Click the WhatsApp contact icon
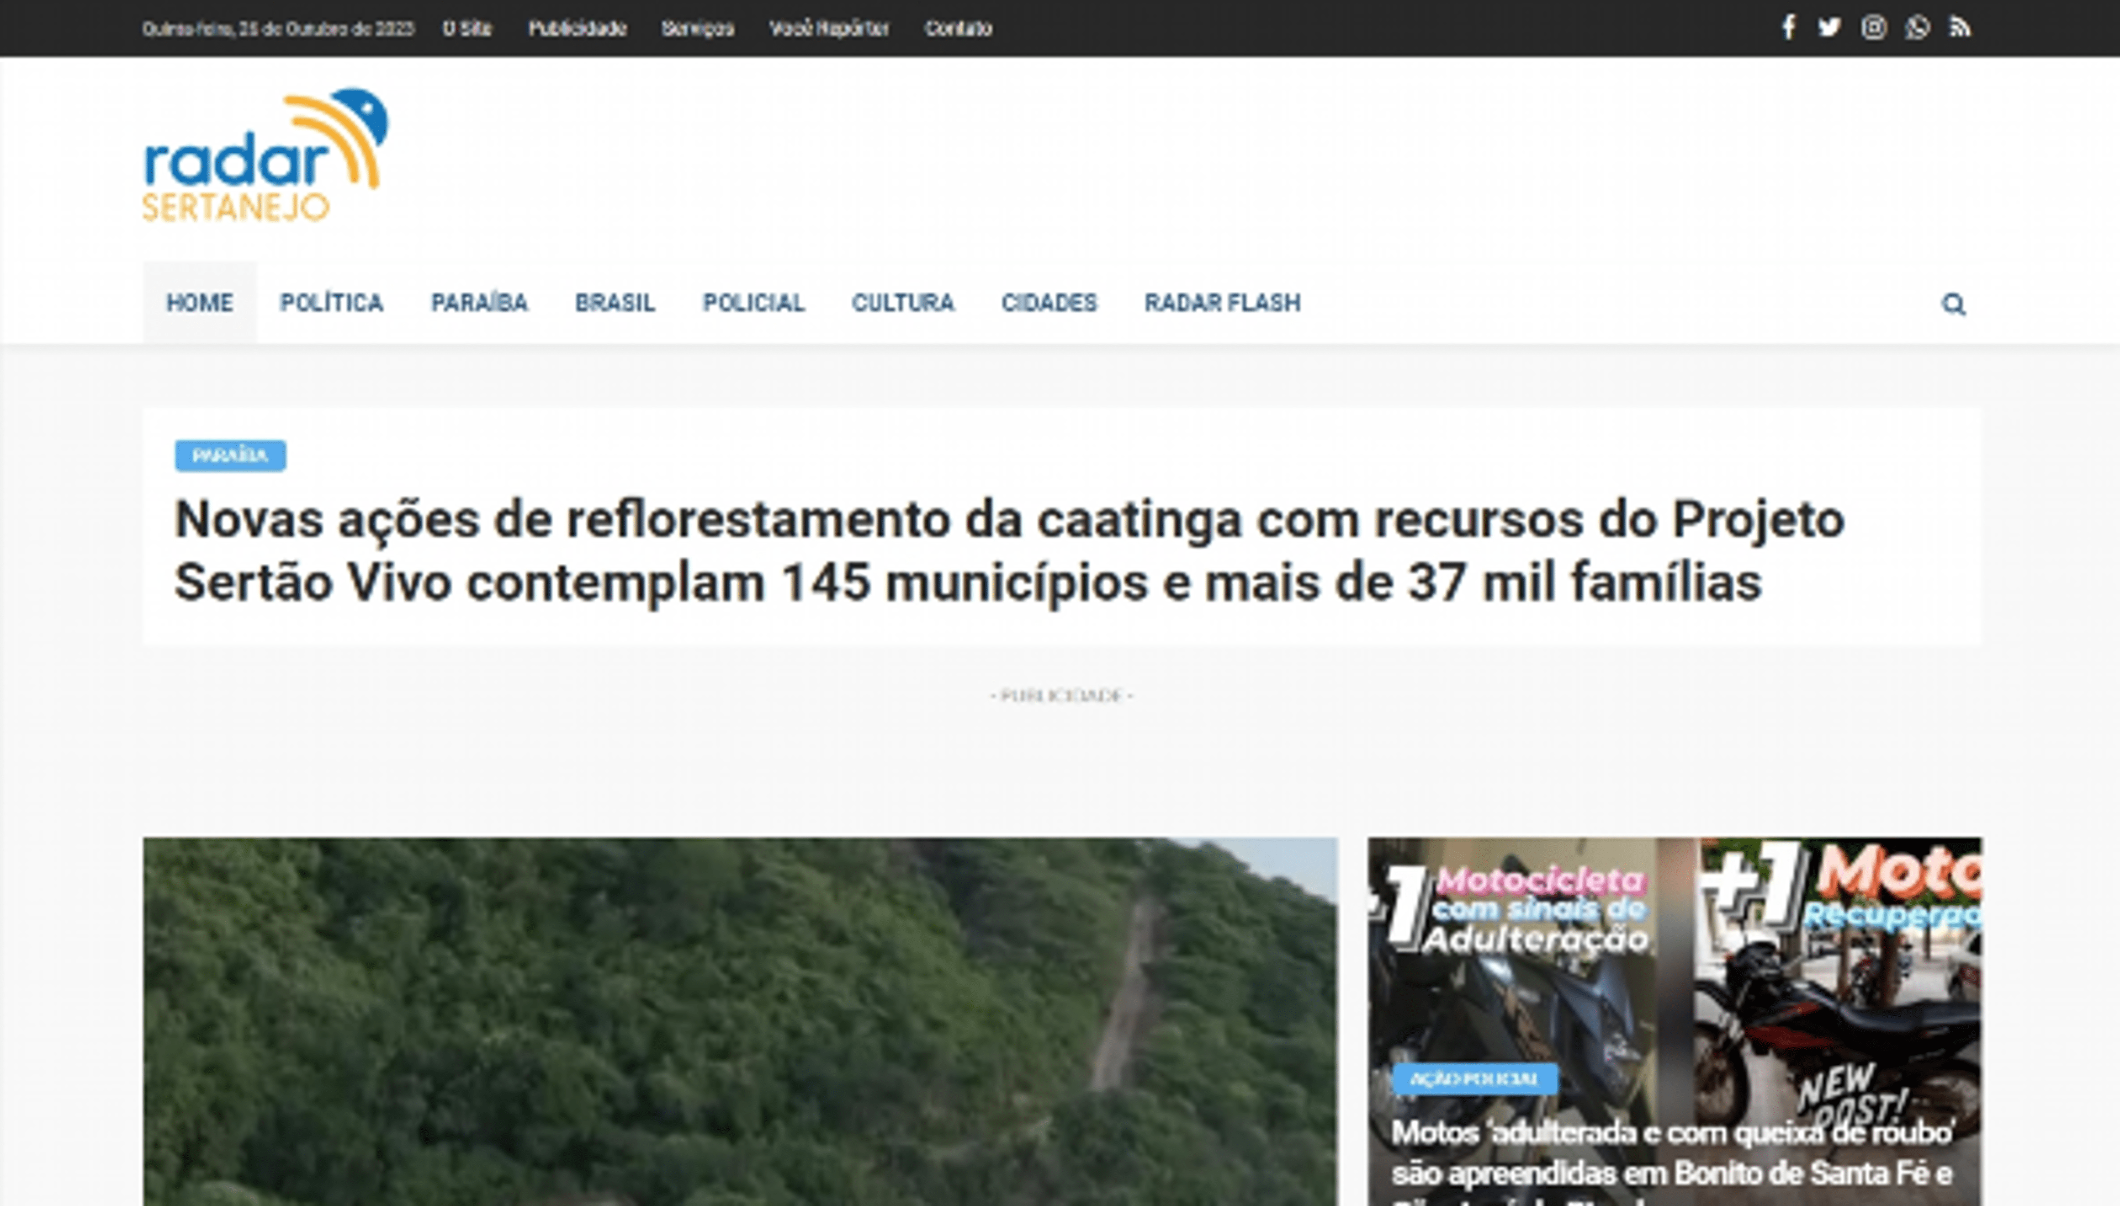 1918,28
